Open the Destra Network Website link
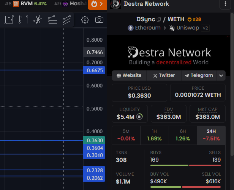The height and width of the screenshot is (190, 234). tap(129, 75)
